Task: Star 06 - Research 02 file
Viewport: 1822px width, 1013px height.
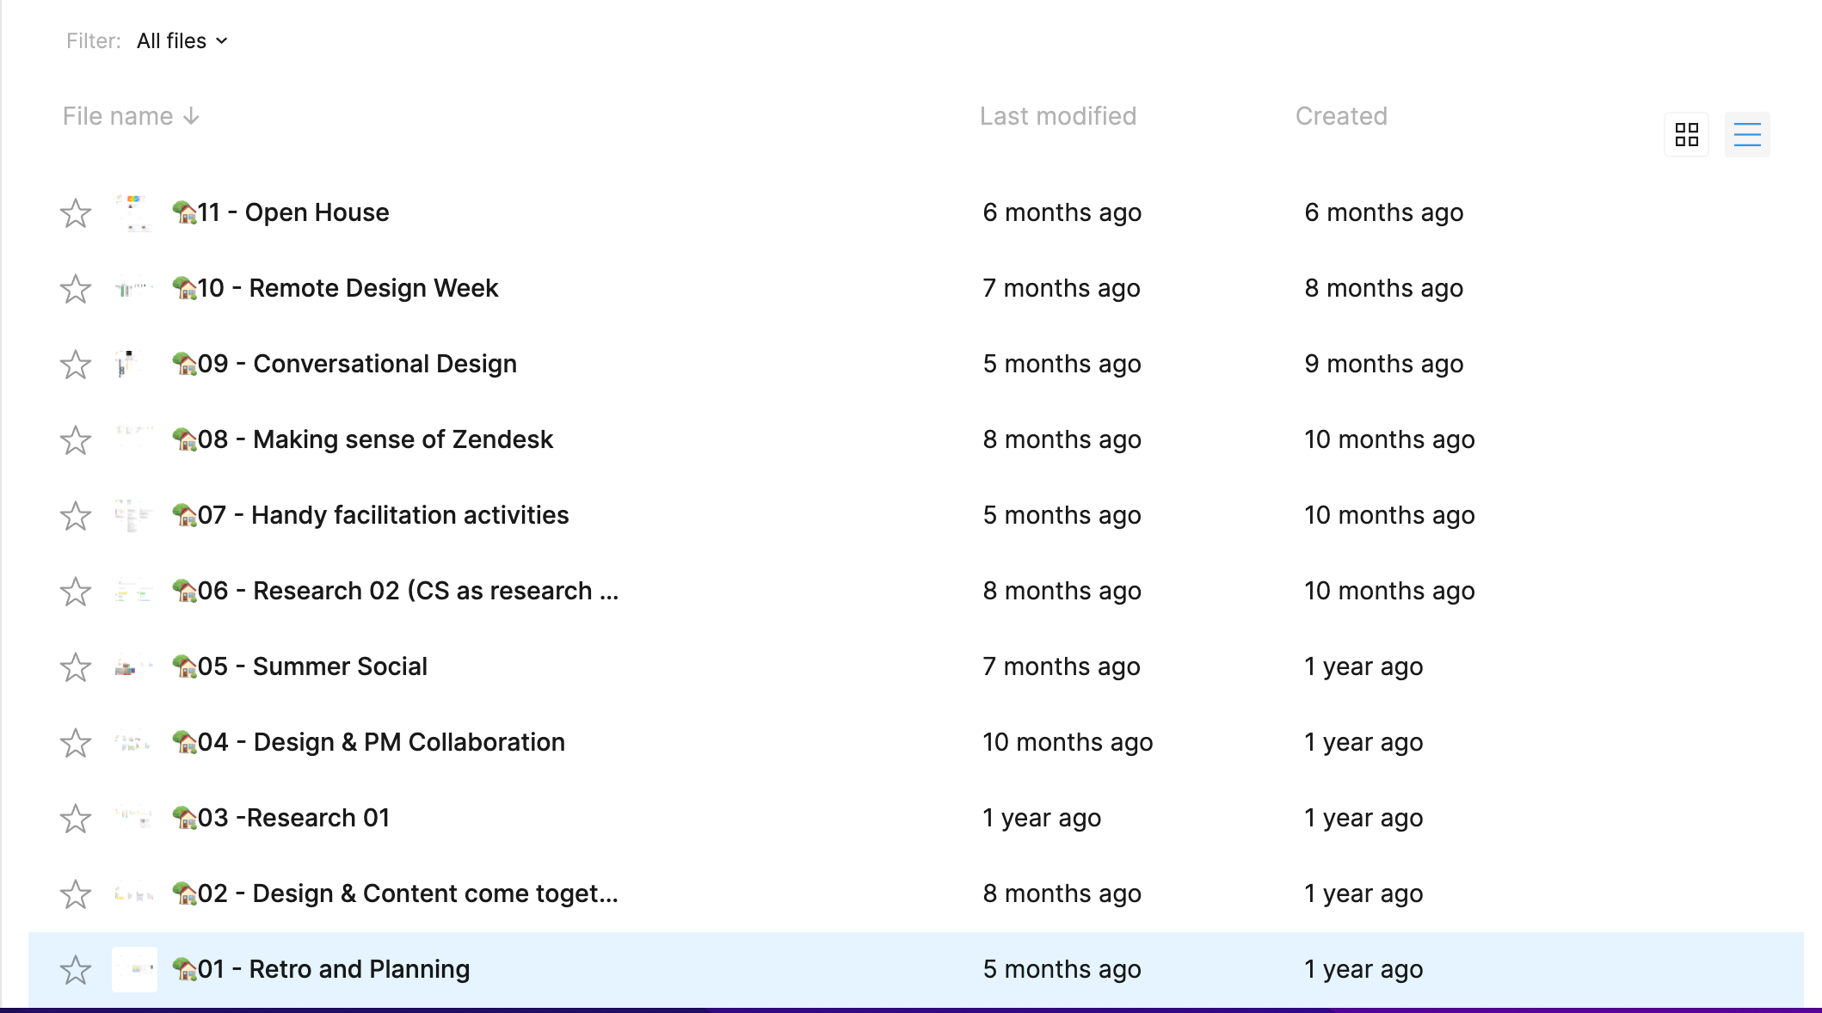Action: [76, 592]
